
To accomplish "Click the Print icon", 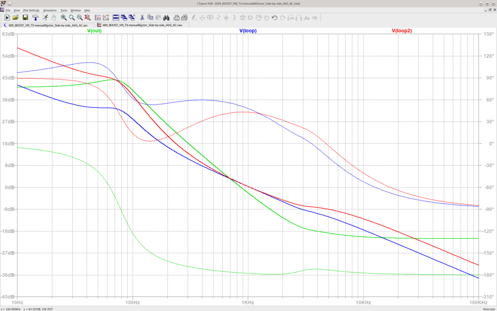I will tap(184, 17).
